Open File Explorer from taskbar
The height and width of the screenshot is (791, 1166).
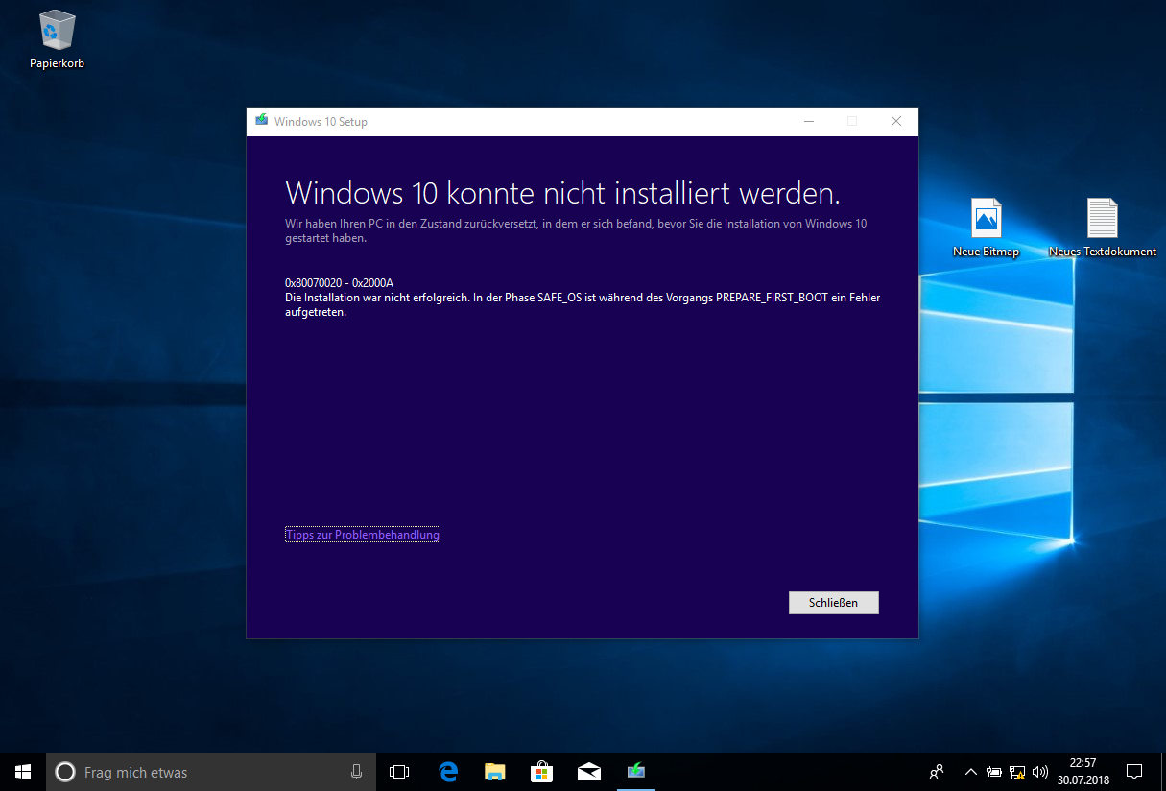click(494, 772)
